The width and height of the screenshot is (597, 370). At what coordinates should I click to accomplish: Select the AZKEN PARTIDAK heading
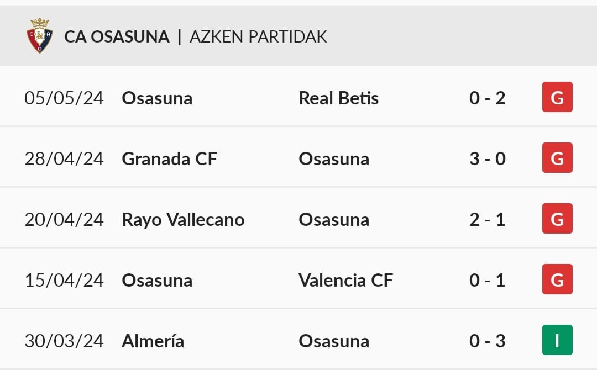(258, 36)
